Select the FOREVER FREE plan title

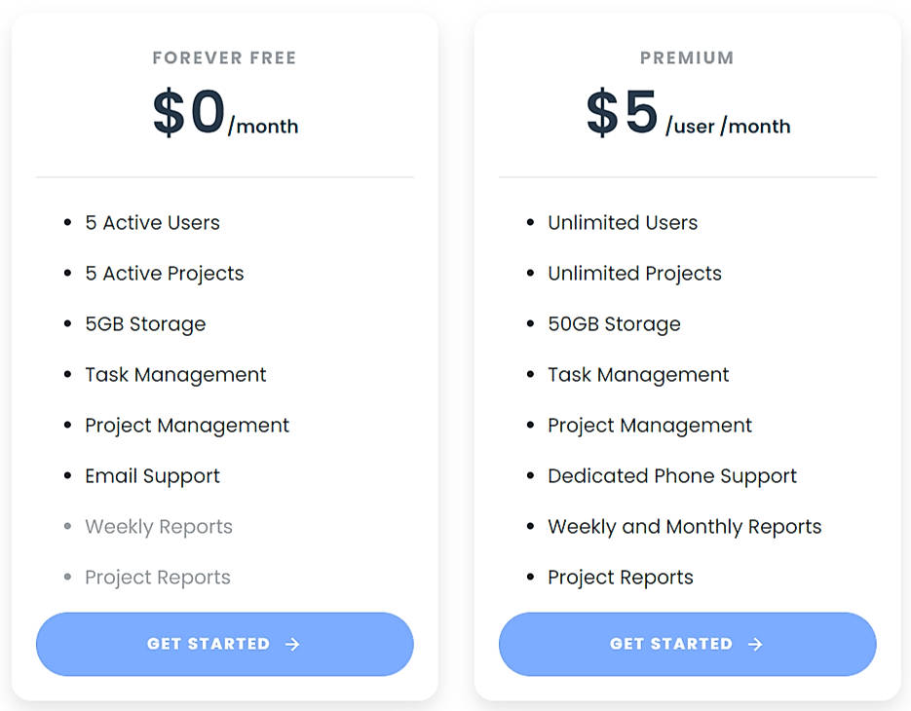[224, 57]
